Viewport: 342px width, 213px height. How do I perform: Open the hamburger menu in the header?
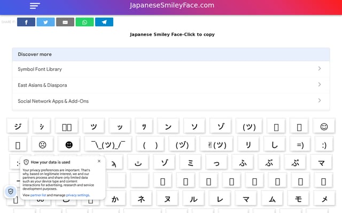[x=35, y=6]
